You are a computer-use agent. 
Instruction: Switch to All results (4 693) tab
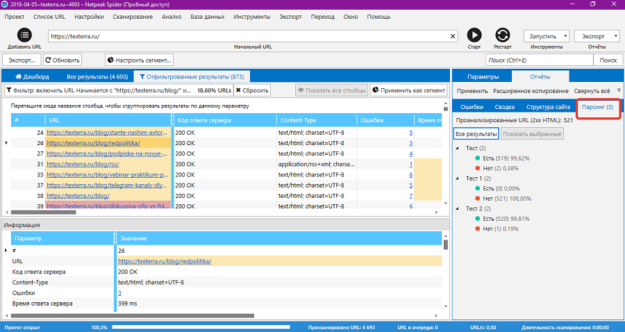click(97, 76)
